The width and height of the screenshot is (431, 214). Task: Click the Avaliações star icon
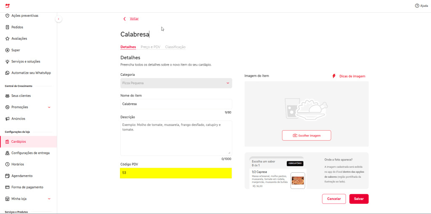7,38
